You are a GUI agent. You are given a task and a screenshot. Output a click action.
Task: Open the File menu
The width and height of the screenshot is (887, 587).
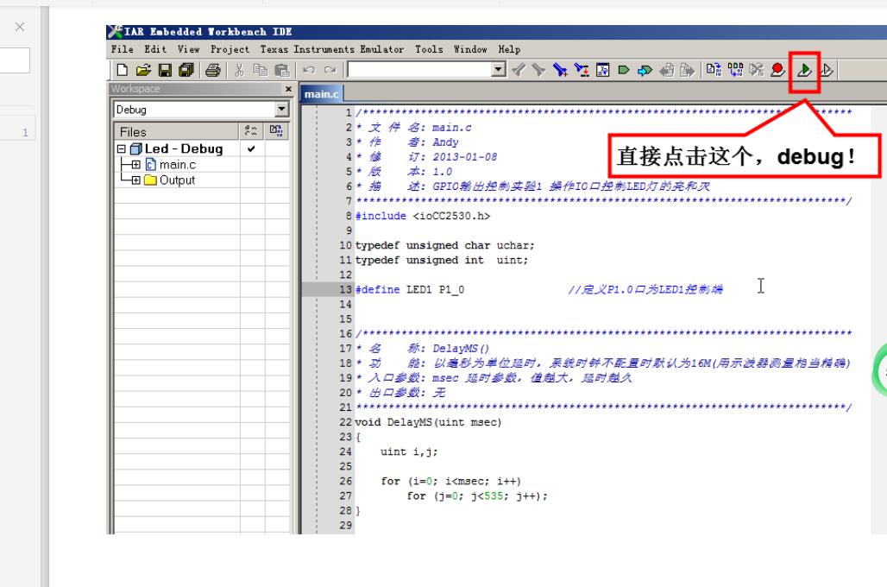pos(123,49)
